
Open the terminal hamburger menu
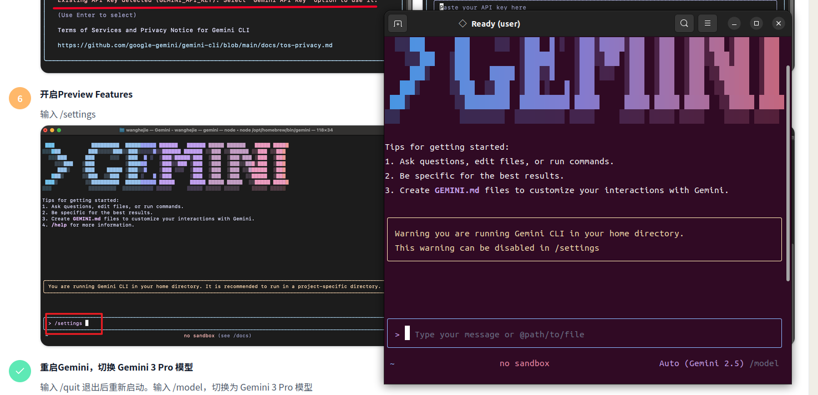pyautogui.click(x=707, y=23)
